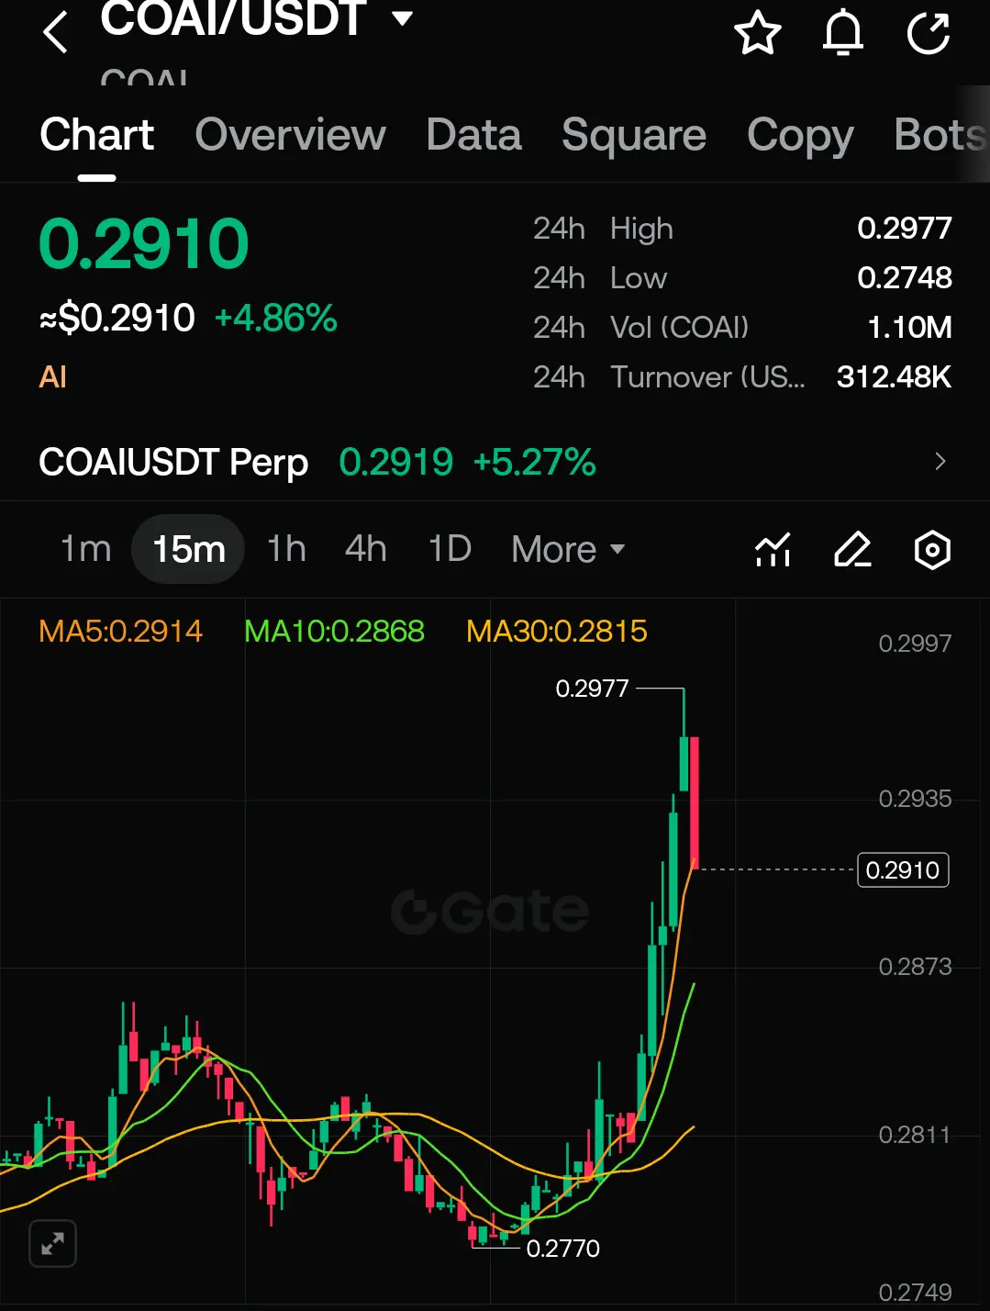The width and height of the screenshot is (990, 1311).
Task: Tap the 0.2997 axis label
Action: (915, 644)
